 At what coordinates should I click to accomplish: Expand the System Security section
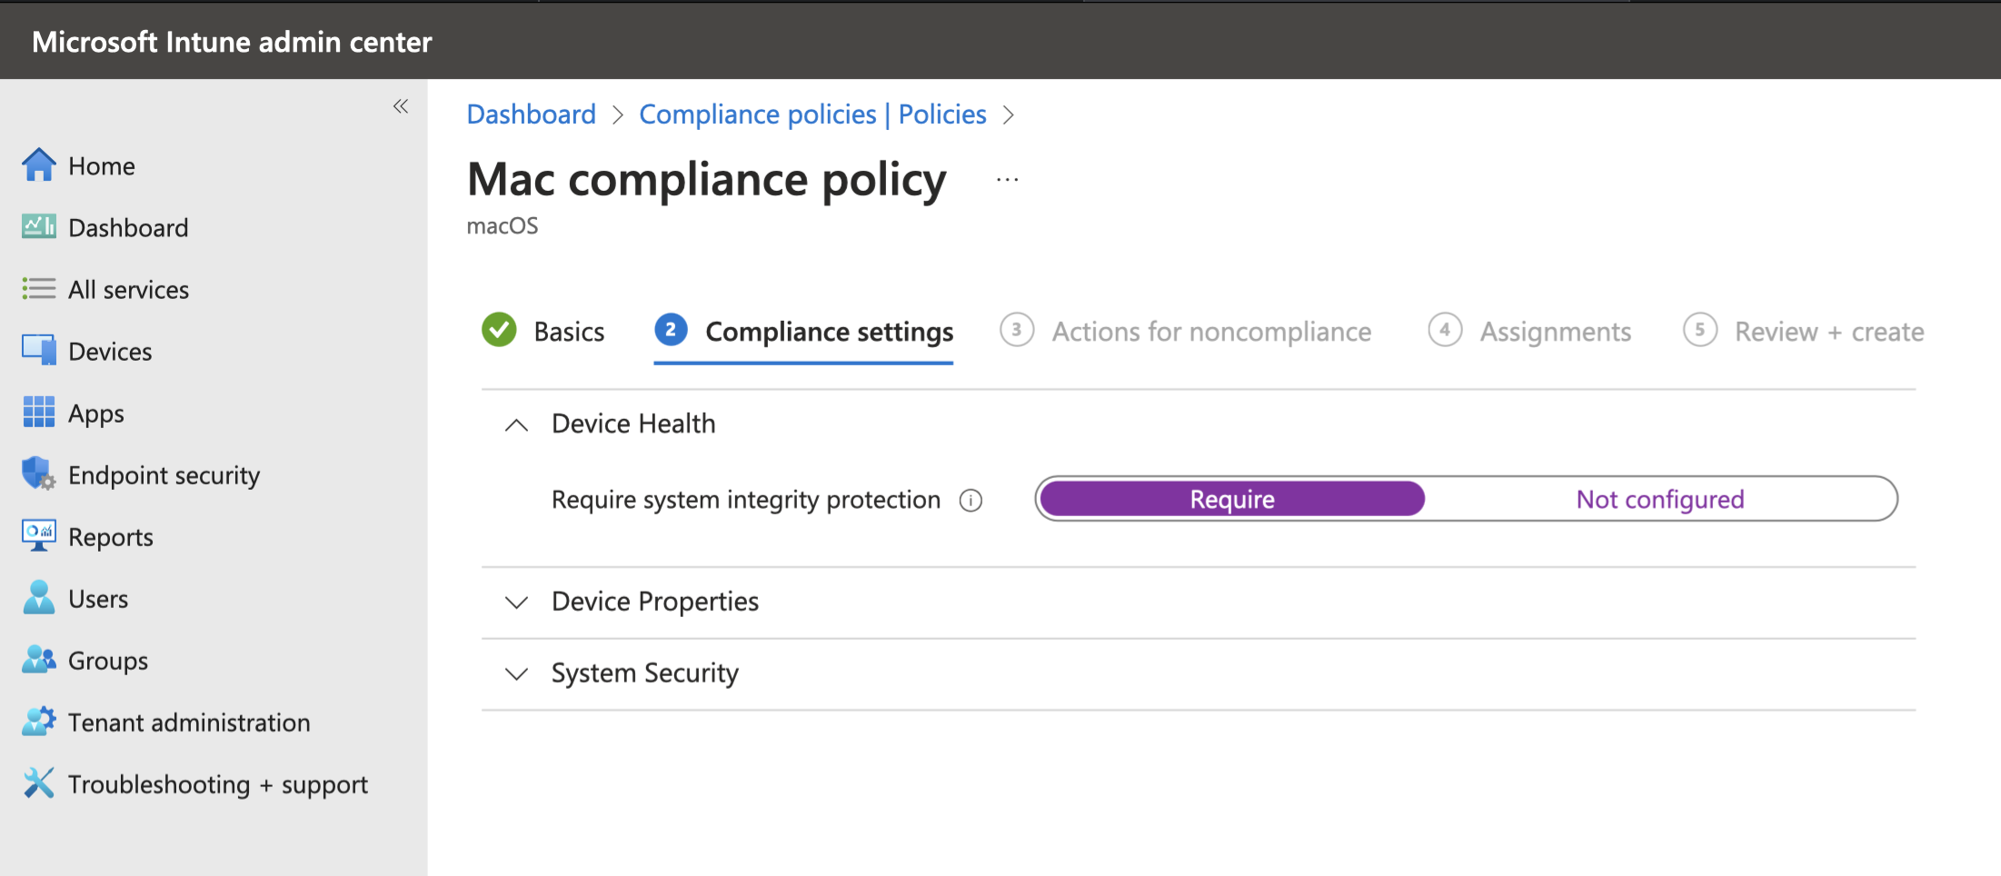516,673
